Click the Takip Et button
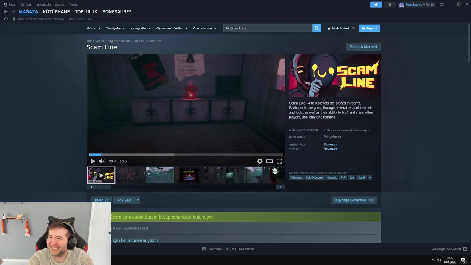The width and height of the screenshot is (471, 265). point(101,200)
